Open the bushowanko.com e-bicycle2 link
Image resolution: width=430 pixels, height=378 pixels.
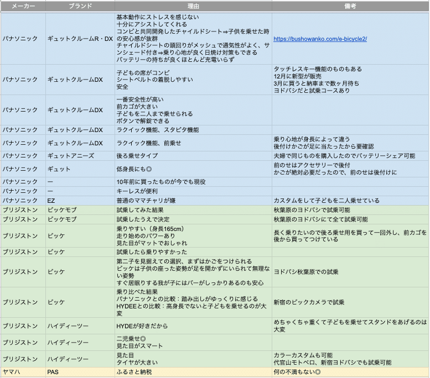(x=320, y=39)
